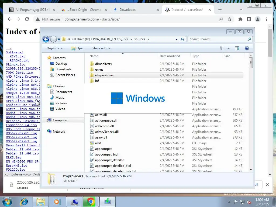Click the Explorer forward arrow button

[54, 39]
